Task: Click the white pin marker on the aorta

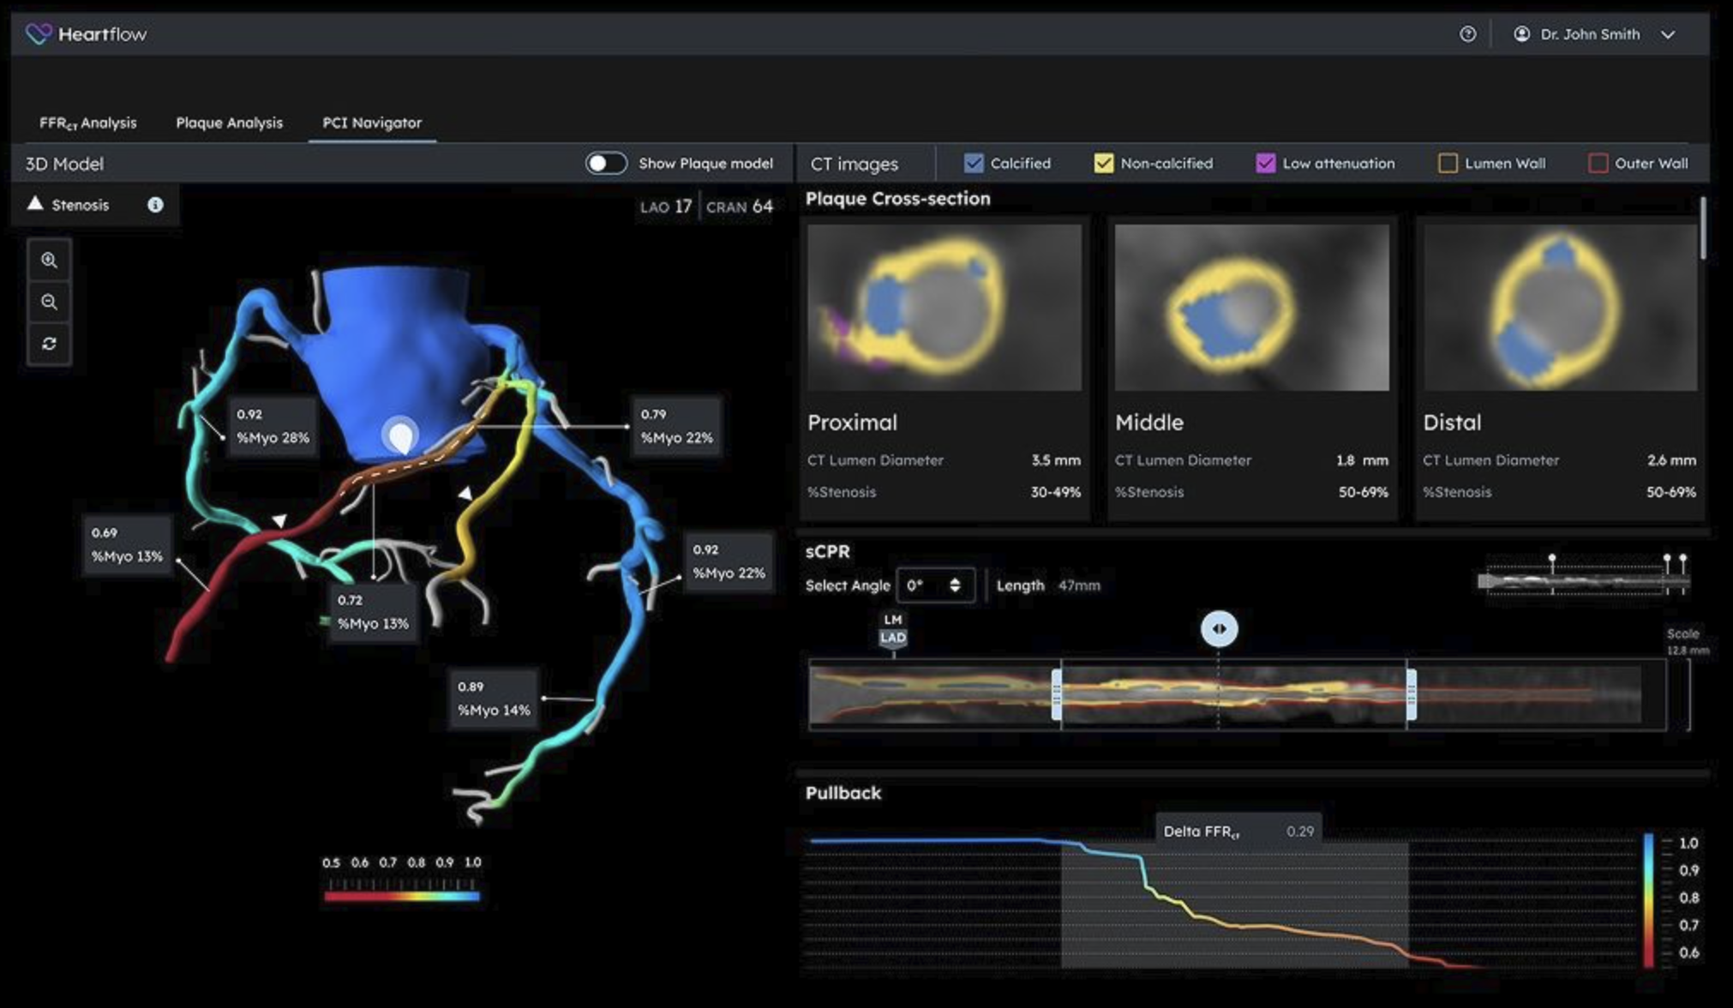Action: pyautogui.click(x=399, y=435)
